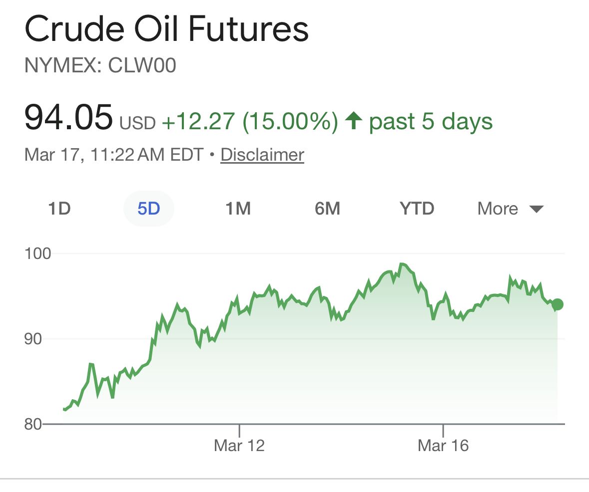Click the 100 price axis label
The image size is (589, 492).
(38, 253)
